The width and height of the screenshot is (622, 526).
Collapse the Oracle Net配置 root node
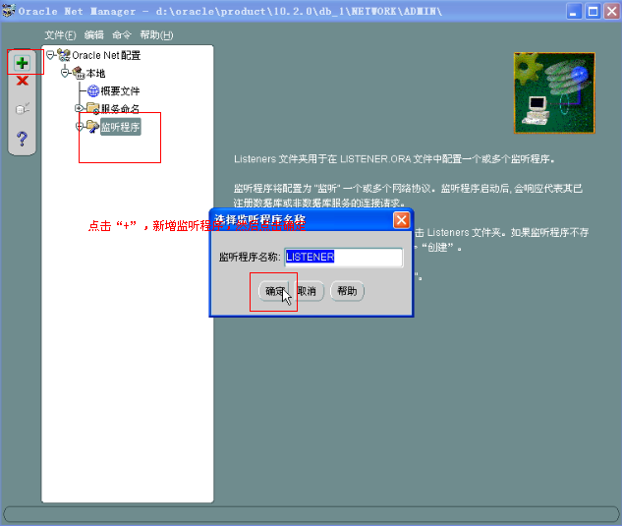50,55
